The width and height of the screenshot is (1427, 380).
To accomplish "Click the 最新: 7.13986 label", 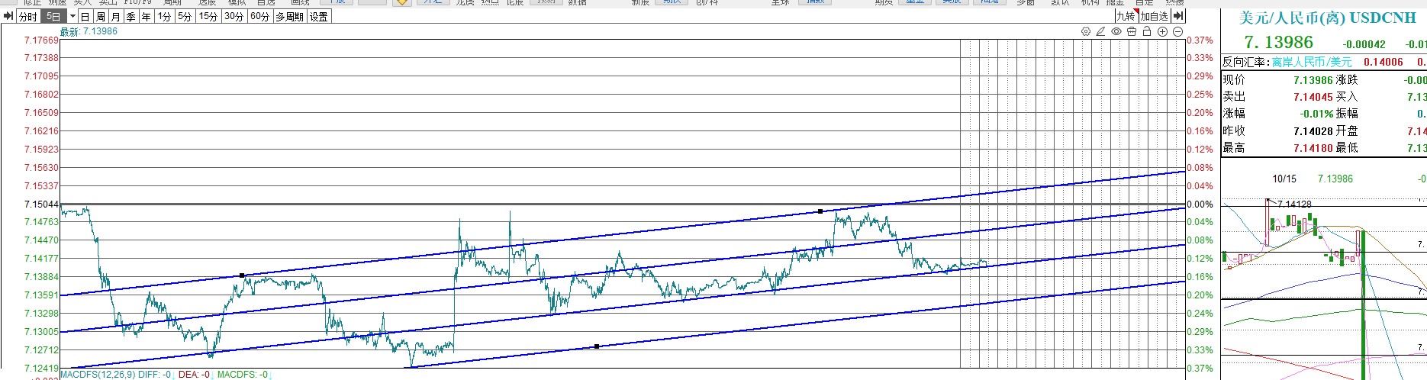I will (89, 31).
